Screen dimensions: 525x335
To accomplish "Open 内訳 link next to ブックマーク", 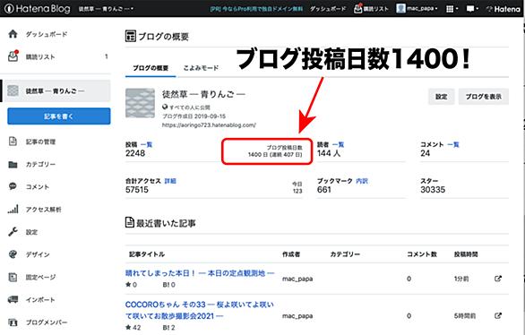I will coord(362,181).
